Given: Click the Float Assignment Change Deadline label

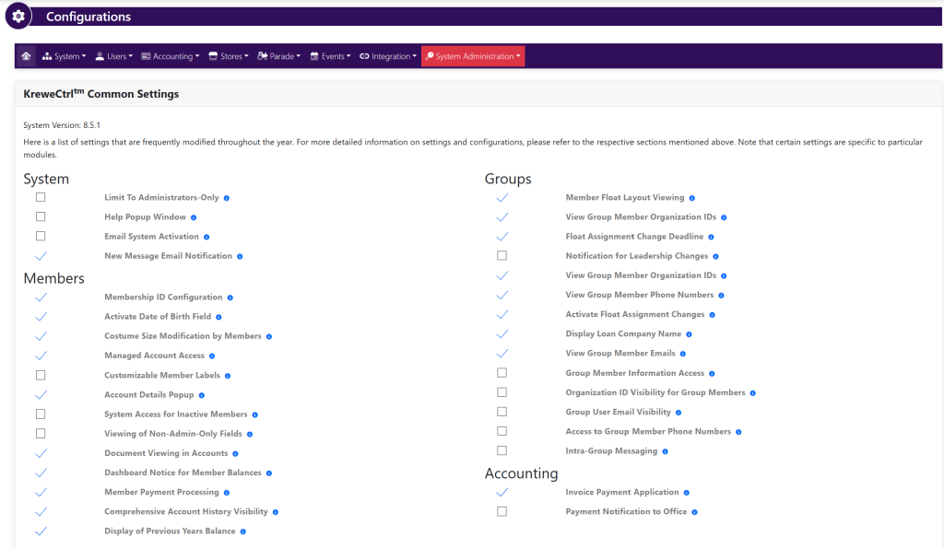Looking at the screenshot, I should click(634, 237).
